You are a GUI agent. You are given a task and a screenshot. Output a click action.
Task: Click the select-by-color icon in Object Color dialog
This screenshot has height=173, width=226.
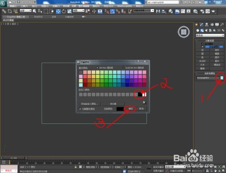144,102
